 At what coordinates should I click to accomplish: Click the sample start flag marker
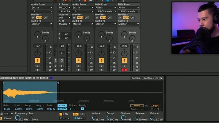click(4, 83)
